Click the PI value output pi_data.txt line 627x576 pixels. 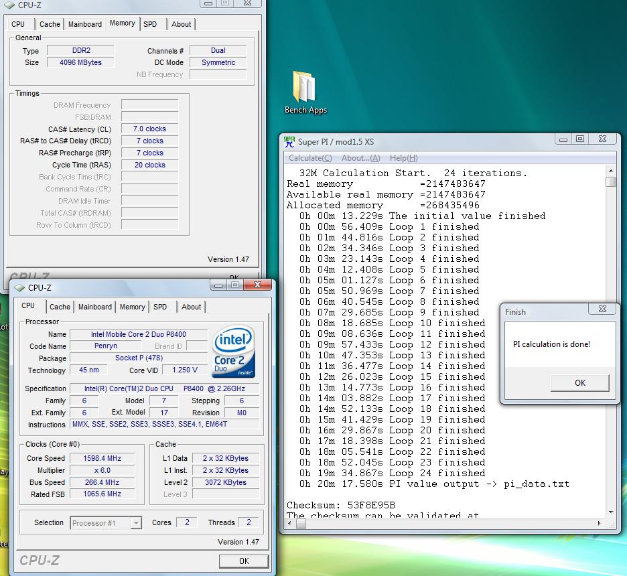[434, 484]
